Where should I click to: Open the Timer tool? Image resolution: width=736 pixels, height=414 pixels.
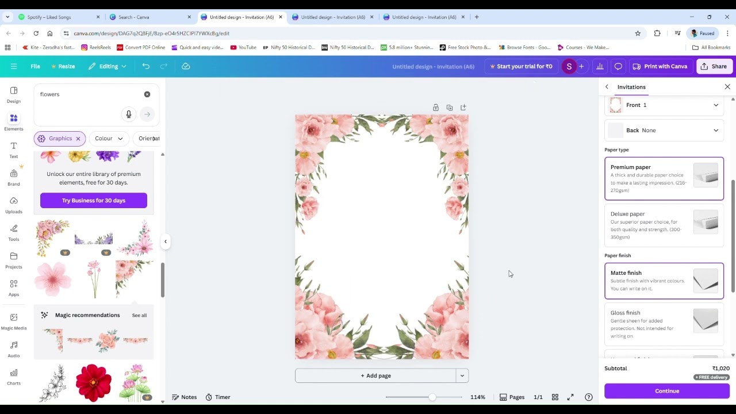click(x=218, y=397)
